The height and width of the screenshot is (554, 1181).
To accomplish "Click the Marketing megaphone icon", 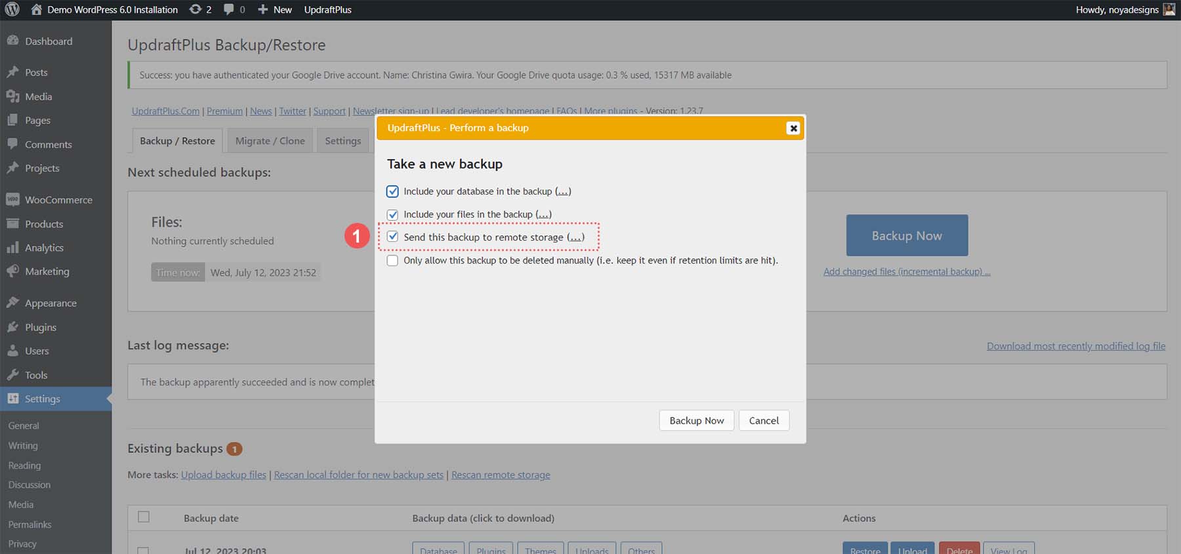I will pyautogui.click(x=12, y=271).
